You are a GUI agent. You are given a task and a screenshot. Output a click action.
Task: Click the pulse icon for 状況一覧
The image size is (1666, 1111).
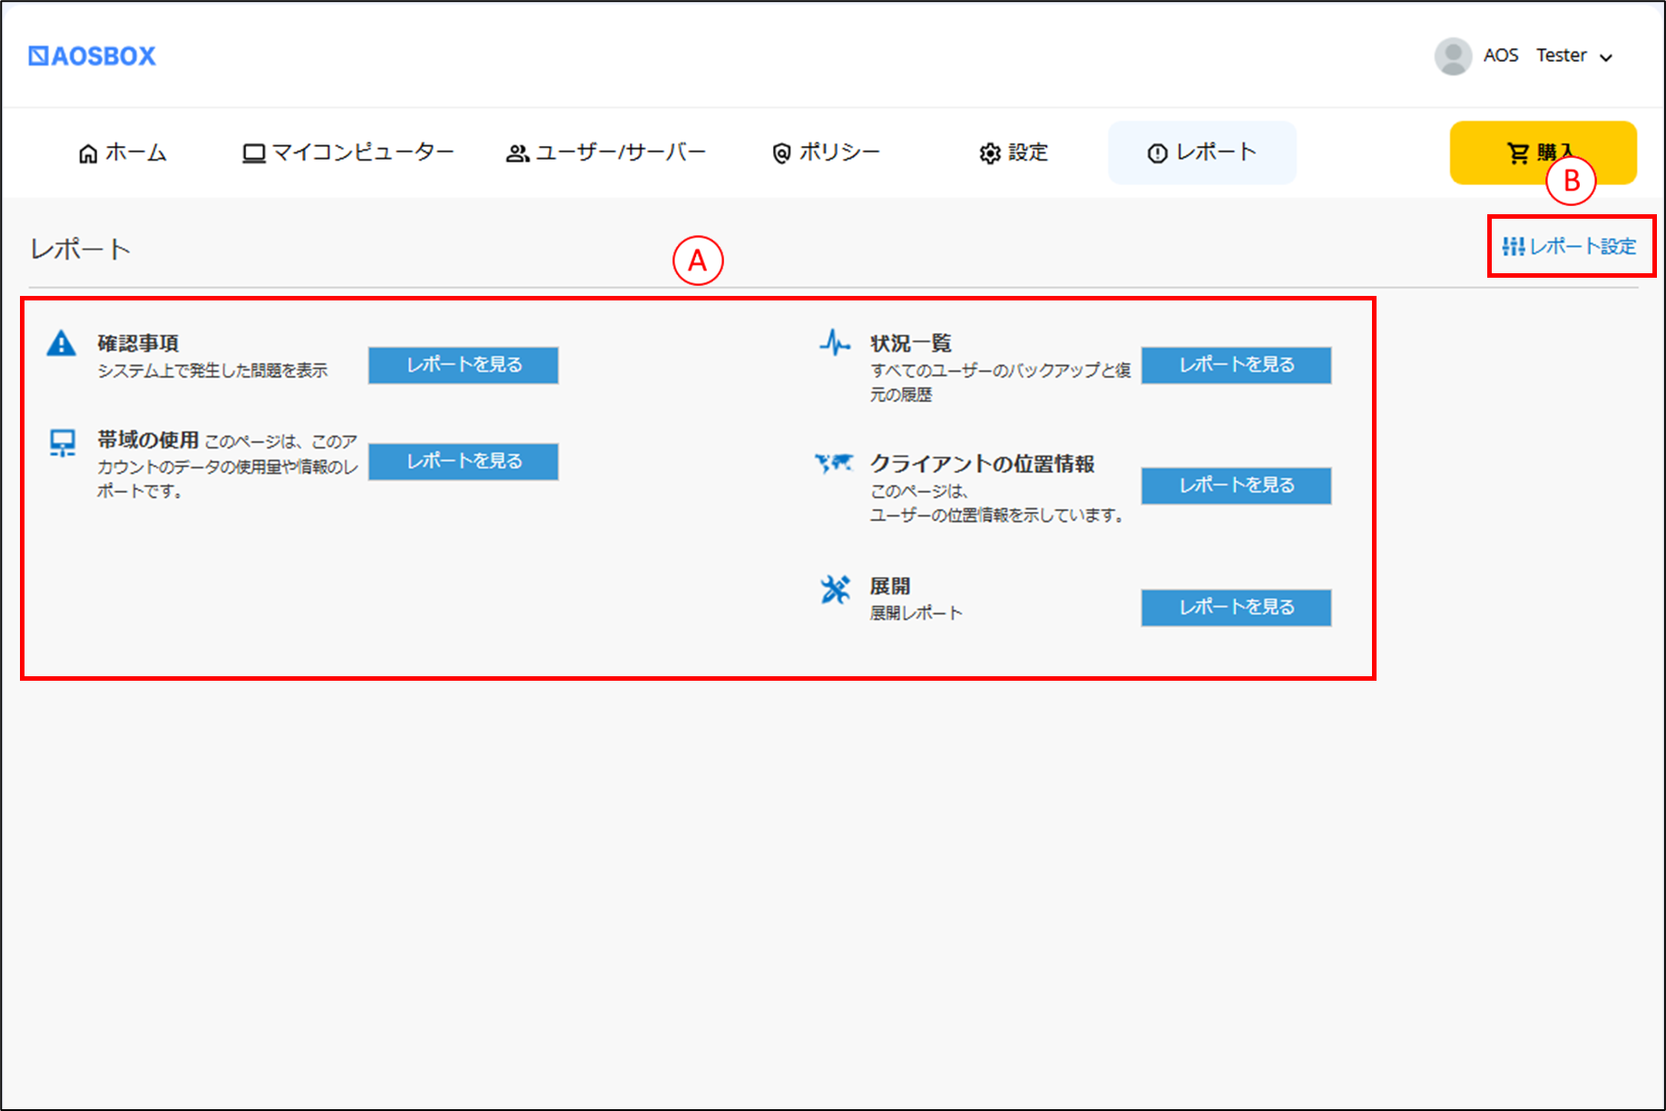(x=835, y=342)
